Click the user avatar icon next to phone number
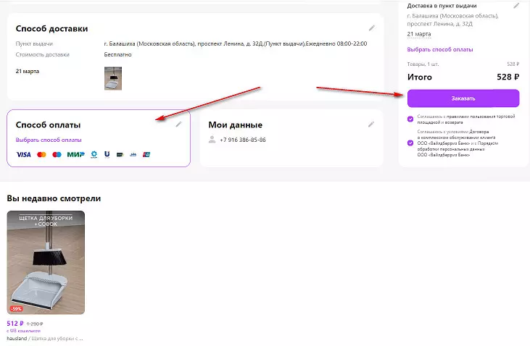Image resolution: width=530 pixels, height=346 pixels. (212, 140)
